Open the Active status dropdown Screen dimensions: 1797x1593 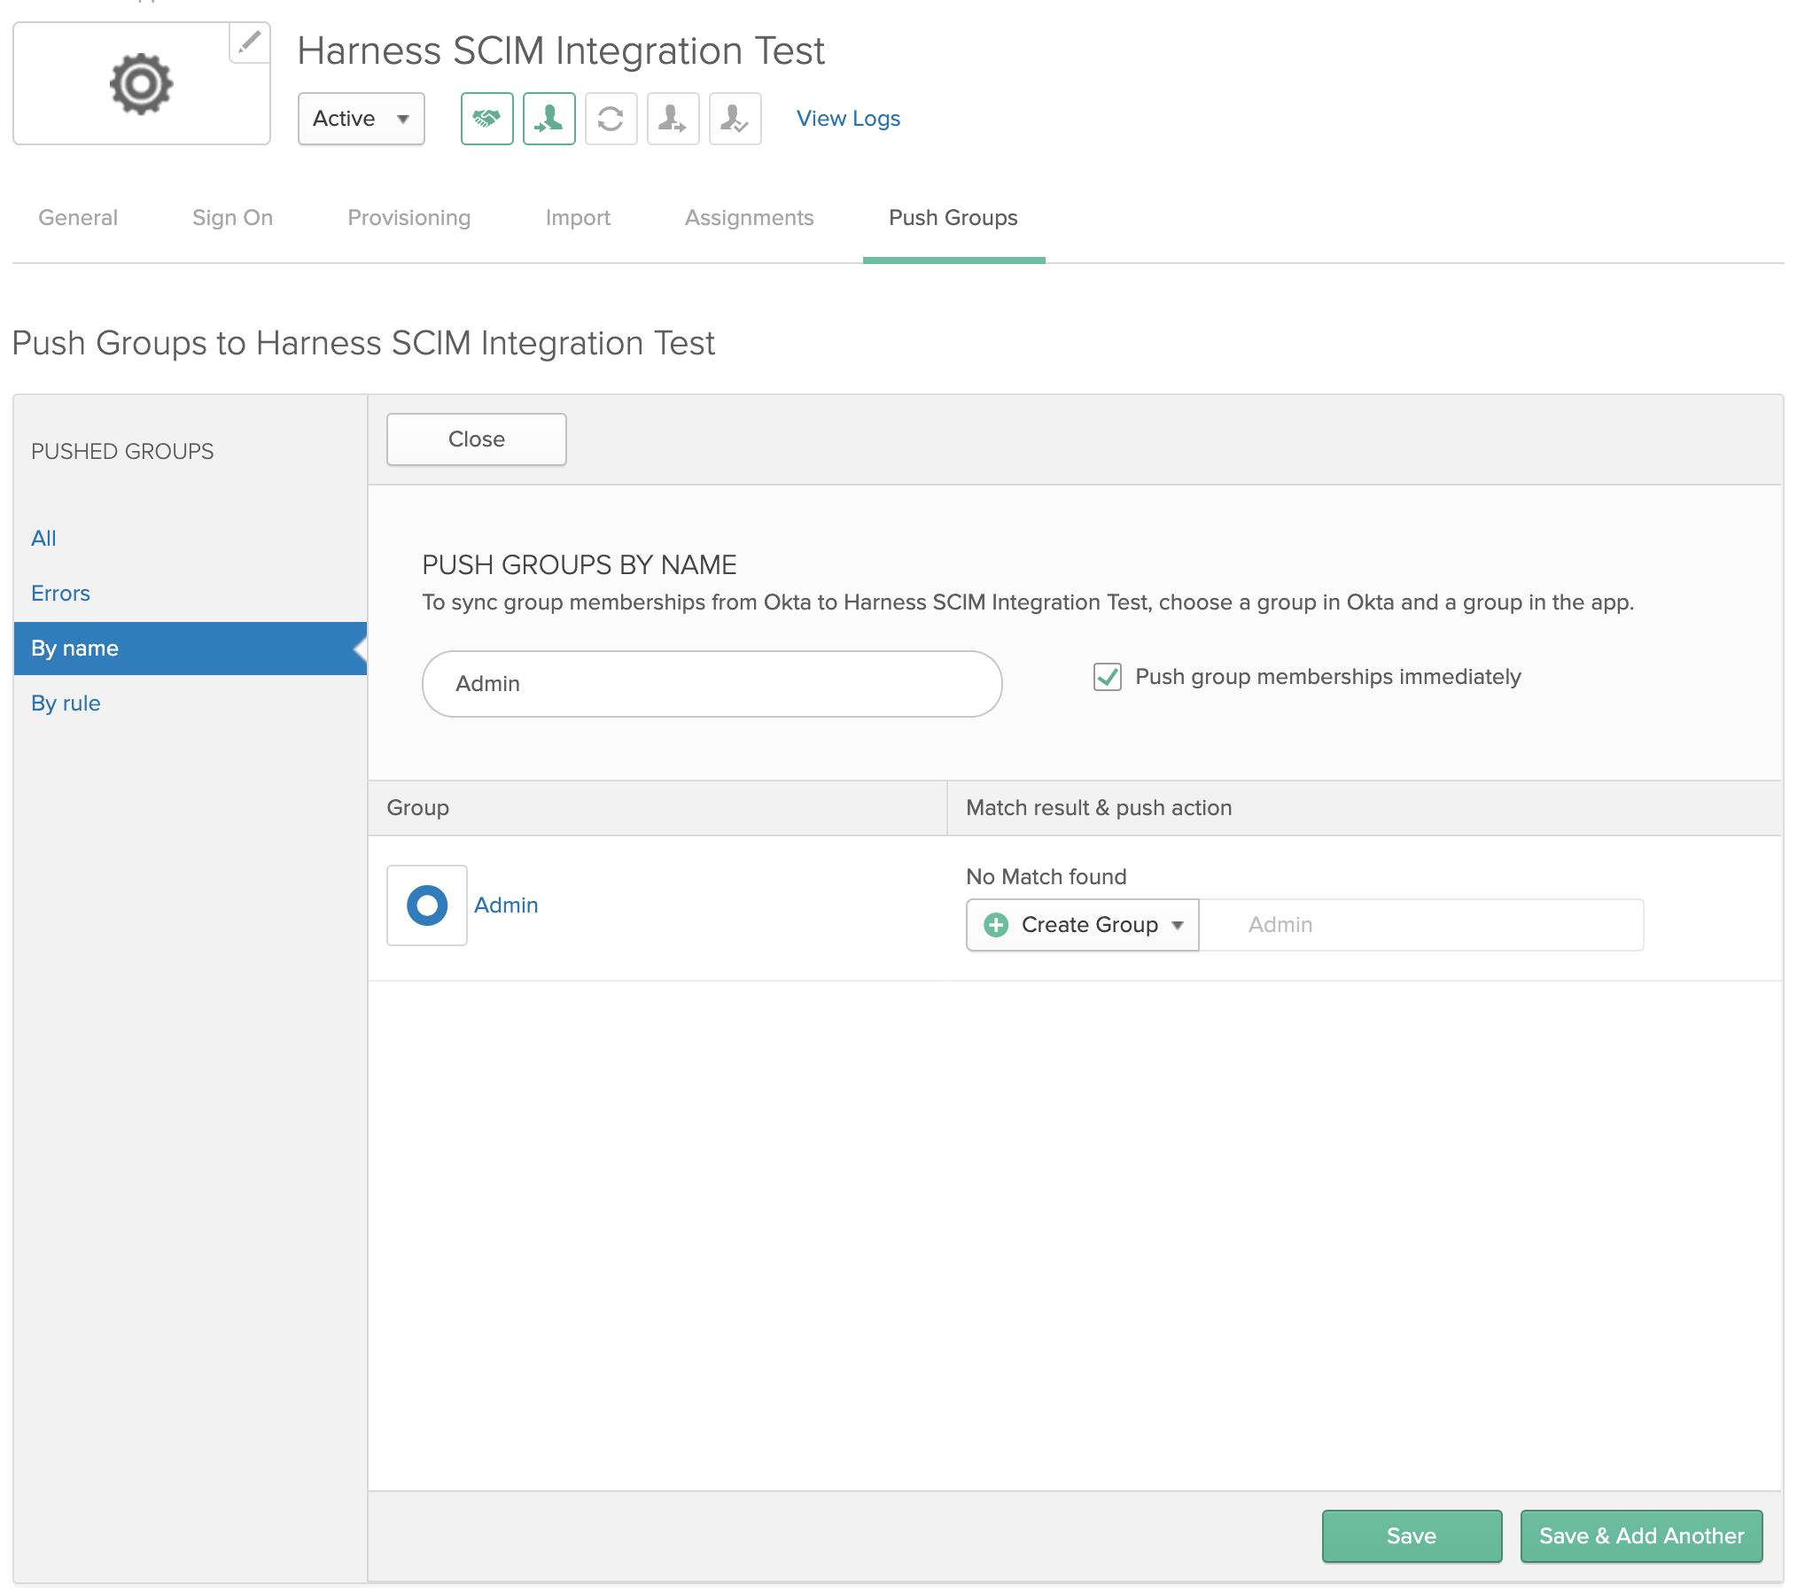coord(362,119)
